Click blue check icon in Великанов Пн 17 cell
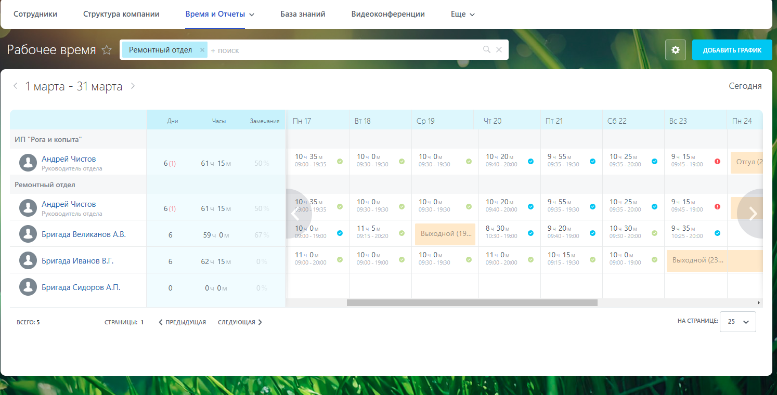The width and height of the screenshot is (777, 395). pos(340,233)
